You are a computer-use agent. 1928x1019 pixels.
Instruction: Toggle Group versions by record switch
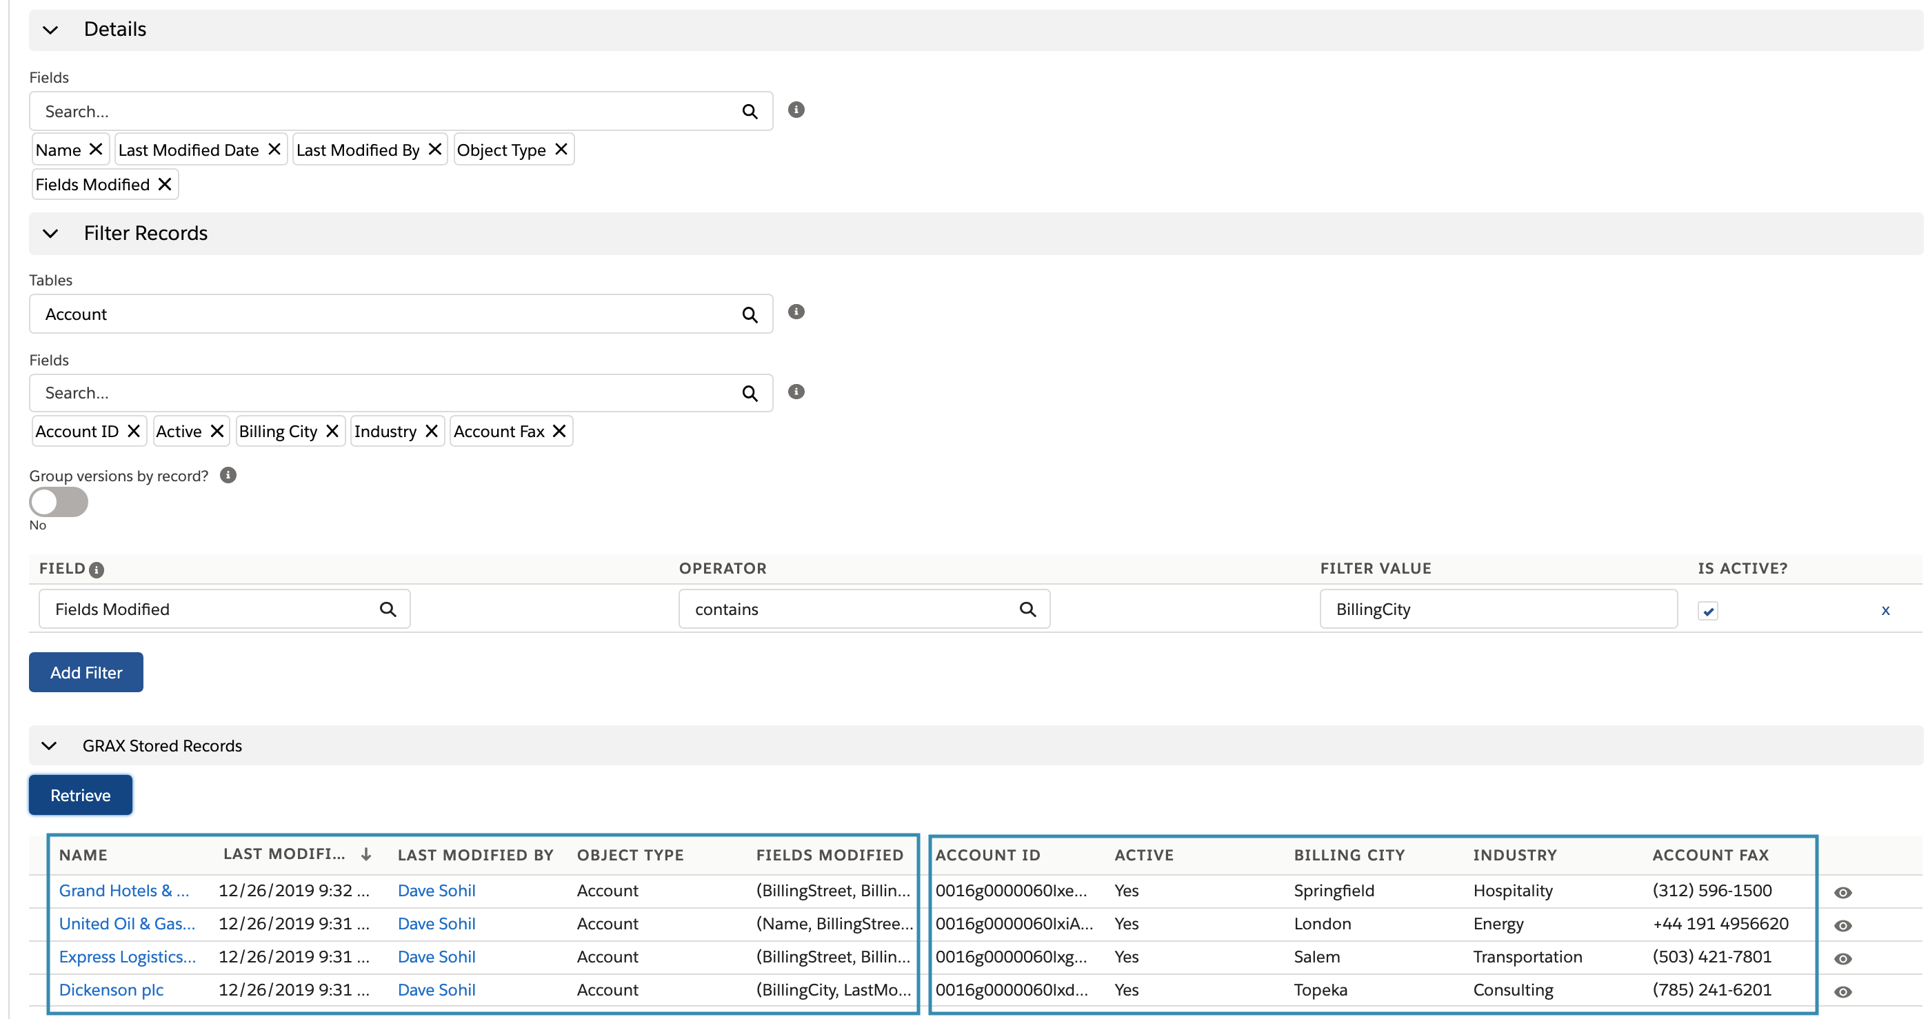point(59,502)
